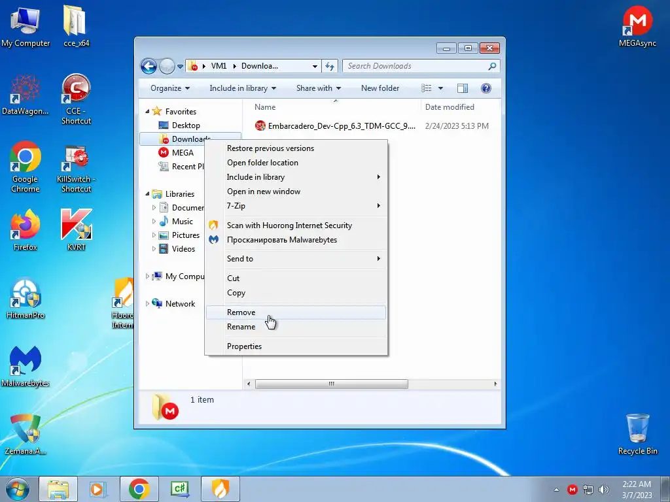670x502 pixels.
Task: Click the Explorer refresh button
Action: point(330,66)
